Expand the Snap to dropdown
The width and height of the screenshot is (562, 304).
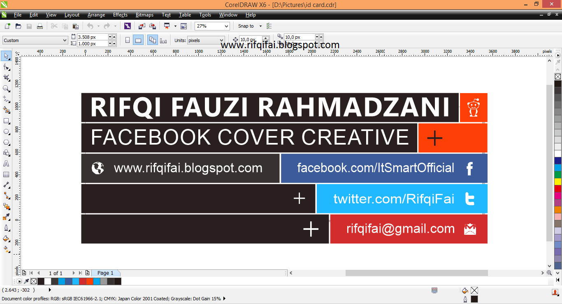[x=260, y=26]
